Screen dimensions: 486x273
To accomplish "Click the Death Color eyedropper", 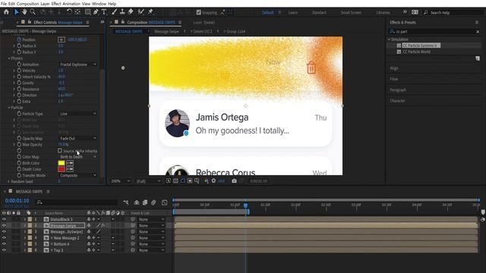I will coord(70,169).
